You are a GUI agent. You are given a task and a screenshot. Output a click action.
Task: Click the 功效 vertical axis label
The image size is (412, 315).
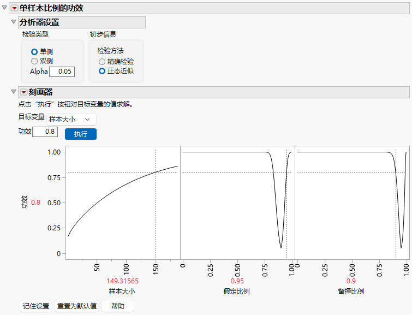pos(25,202)
